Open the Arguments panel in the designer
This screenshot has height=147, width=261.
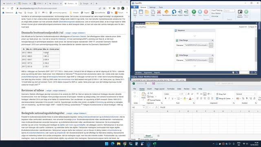click(148, 73)
